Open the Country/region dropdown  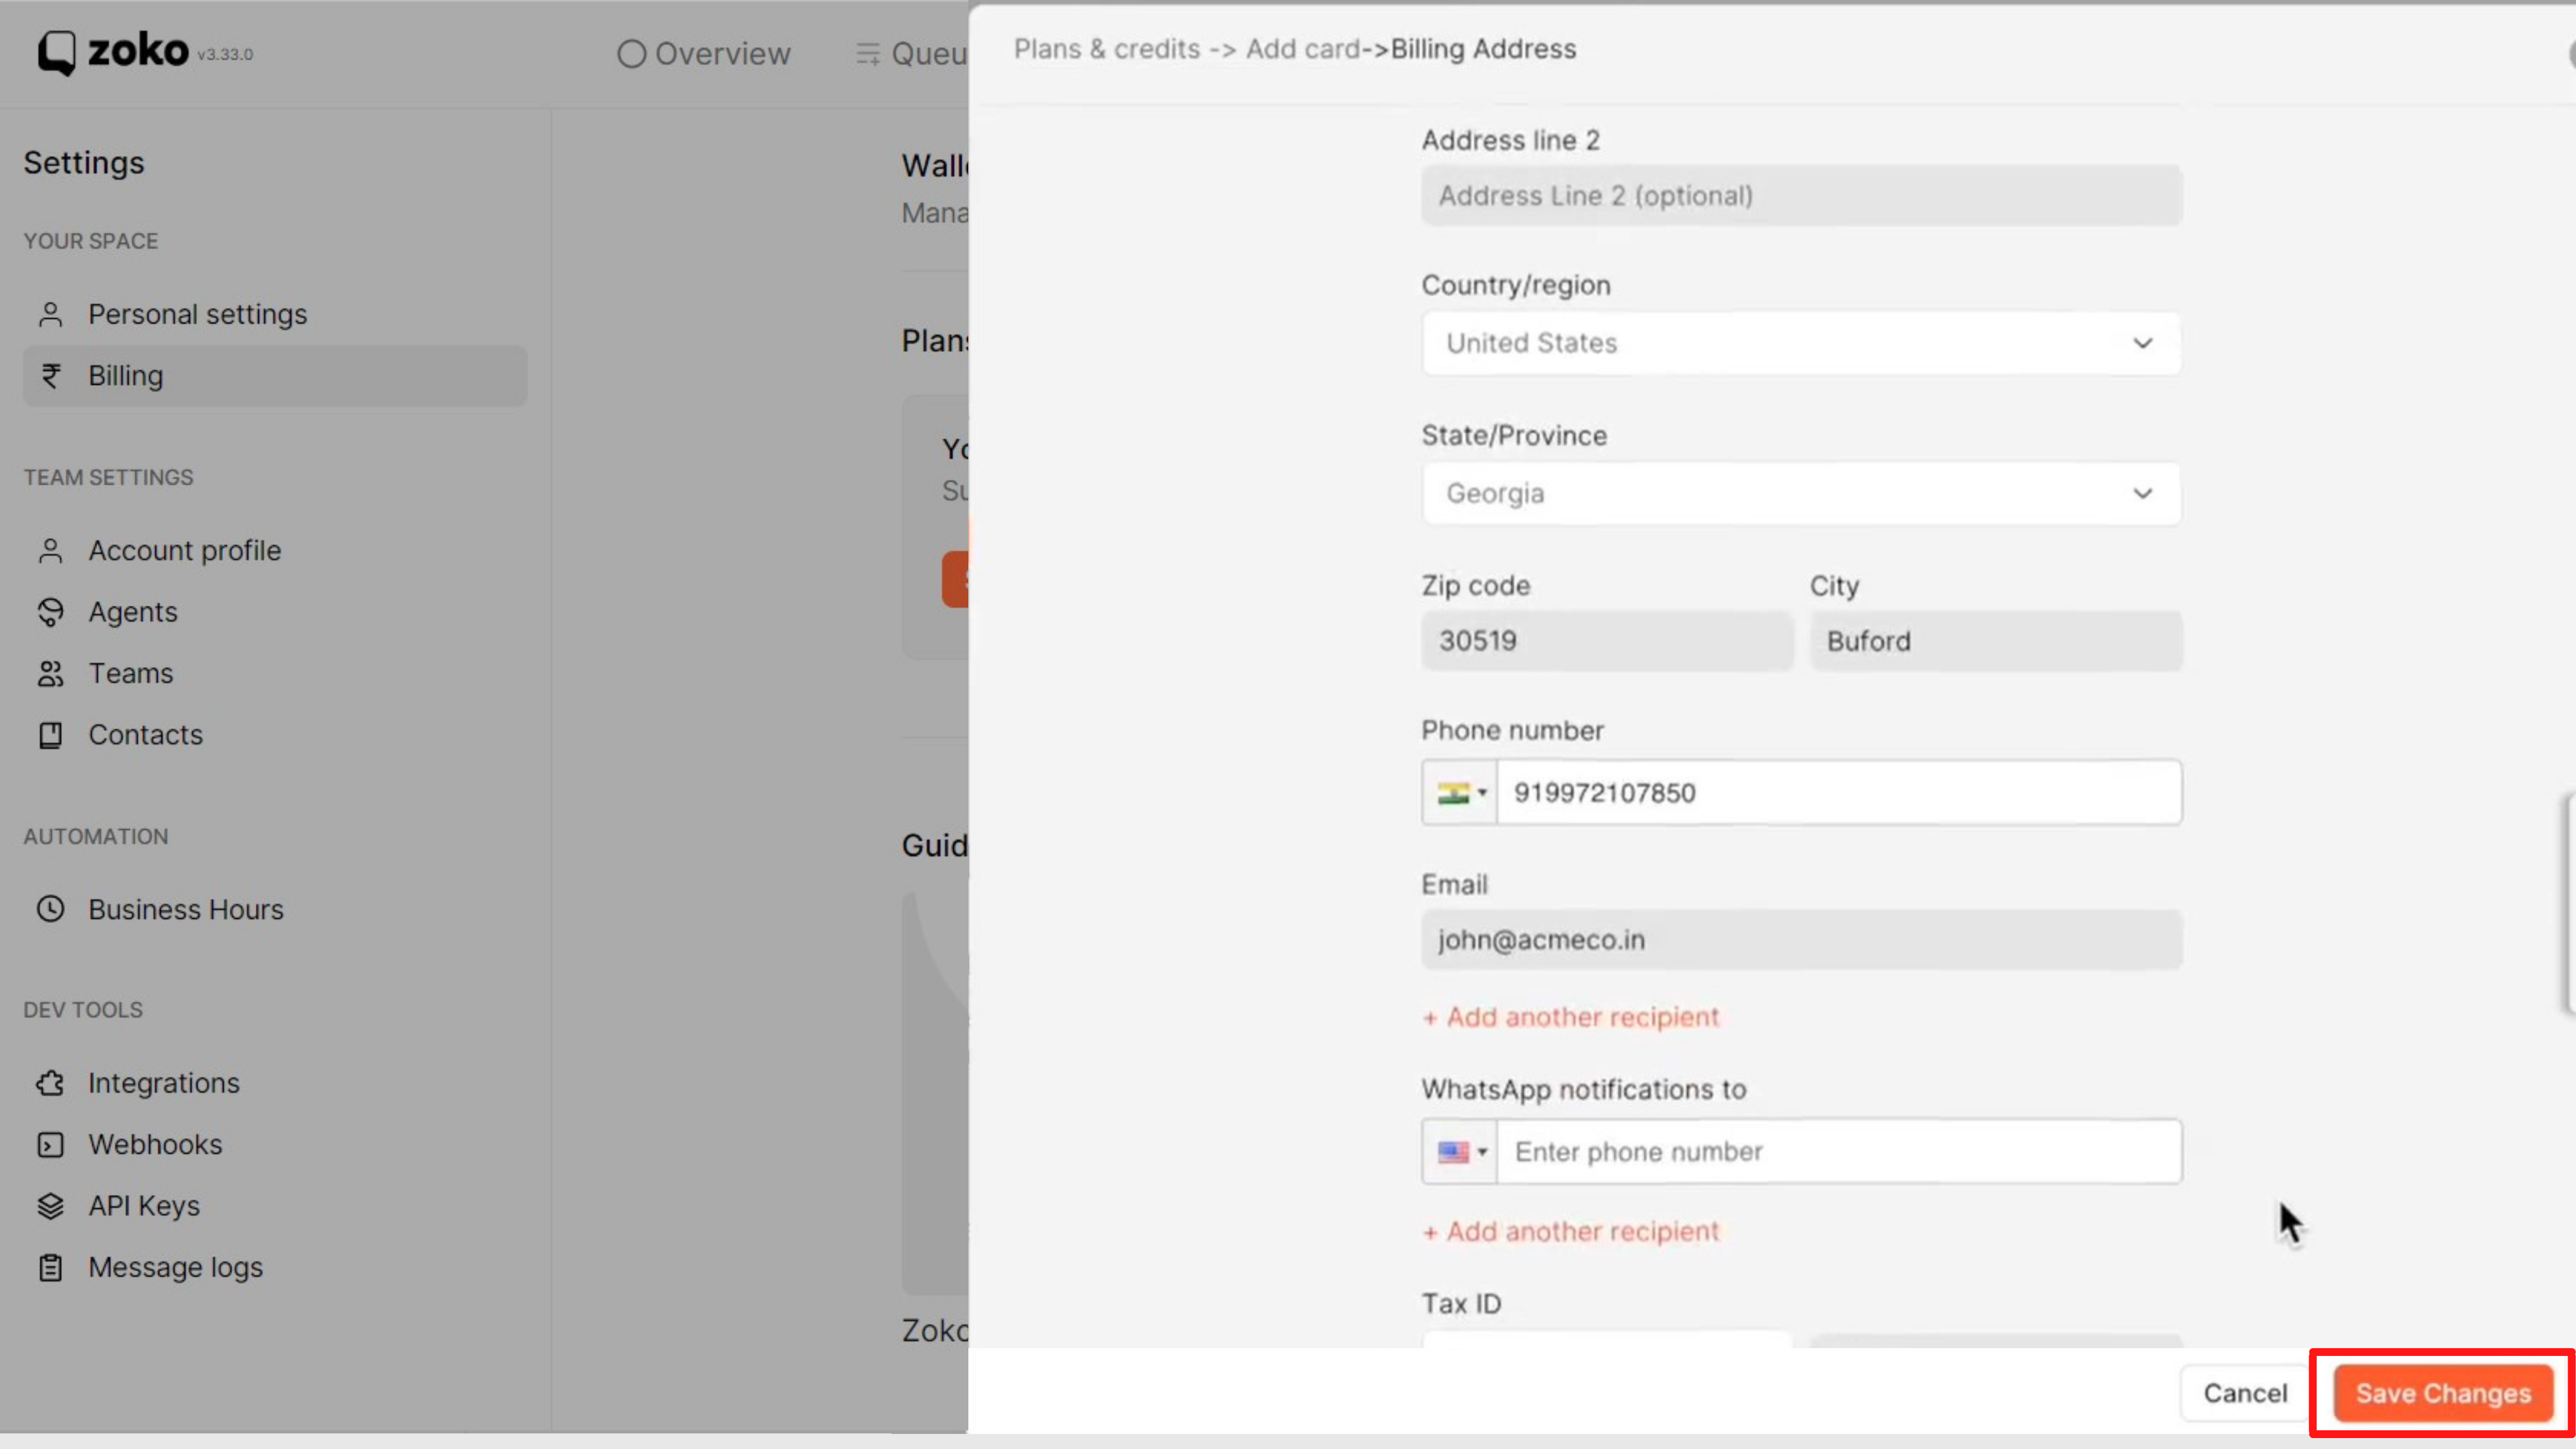point(1801,343)
